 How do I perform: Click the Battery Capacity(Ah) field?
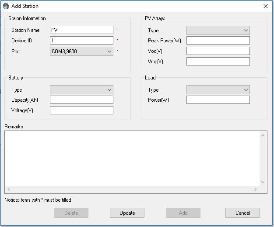pos(81,100)
